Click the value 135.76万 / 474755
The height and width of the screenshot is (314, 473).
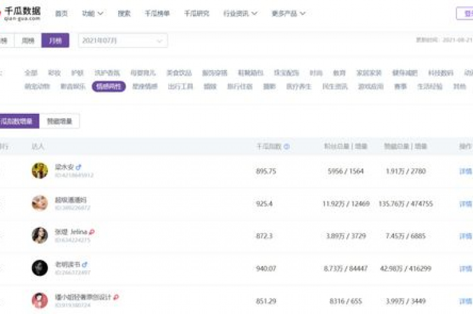(x=406, y=204)
